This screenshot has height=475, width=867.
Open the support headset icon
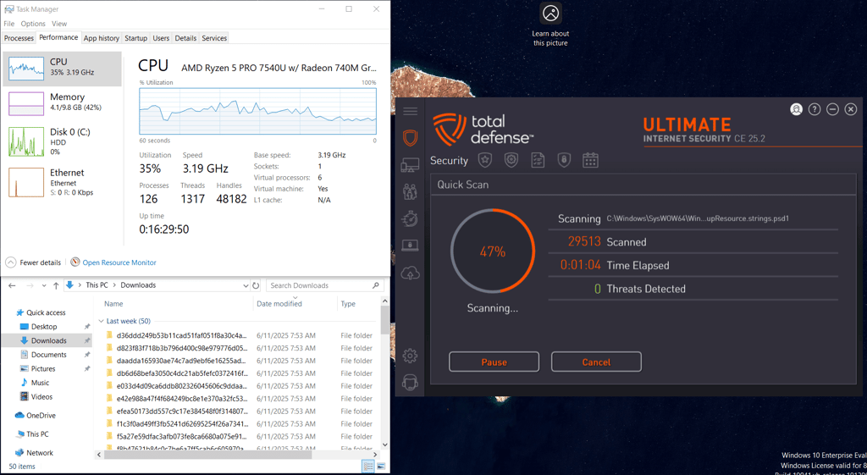click(x=410, y=382)
